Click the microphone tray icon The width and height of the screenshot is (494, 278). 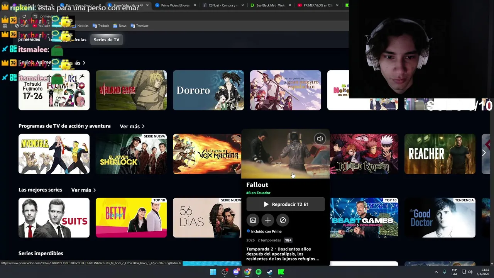click(445, 272)
